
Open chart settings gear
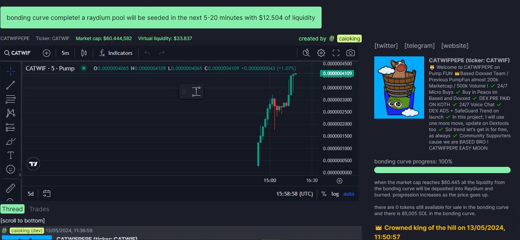point(321,53)
